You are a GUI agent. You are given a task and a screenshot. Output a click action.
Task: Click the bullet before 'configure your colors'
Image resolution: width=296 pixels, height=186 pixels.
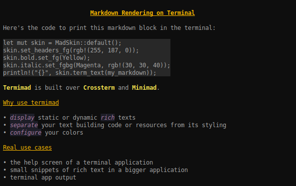point(5,133)
